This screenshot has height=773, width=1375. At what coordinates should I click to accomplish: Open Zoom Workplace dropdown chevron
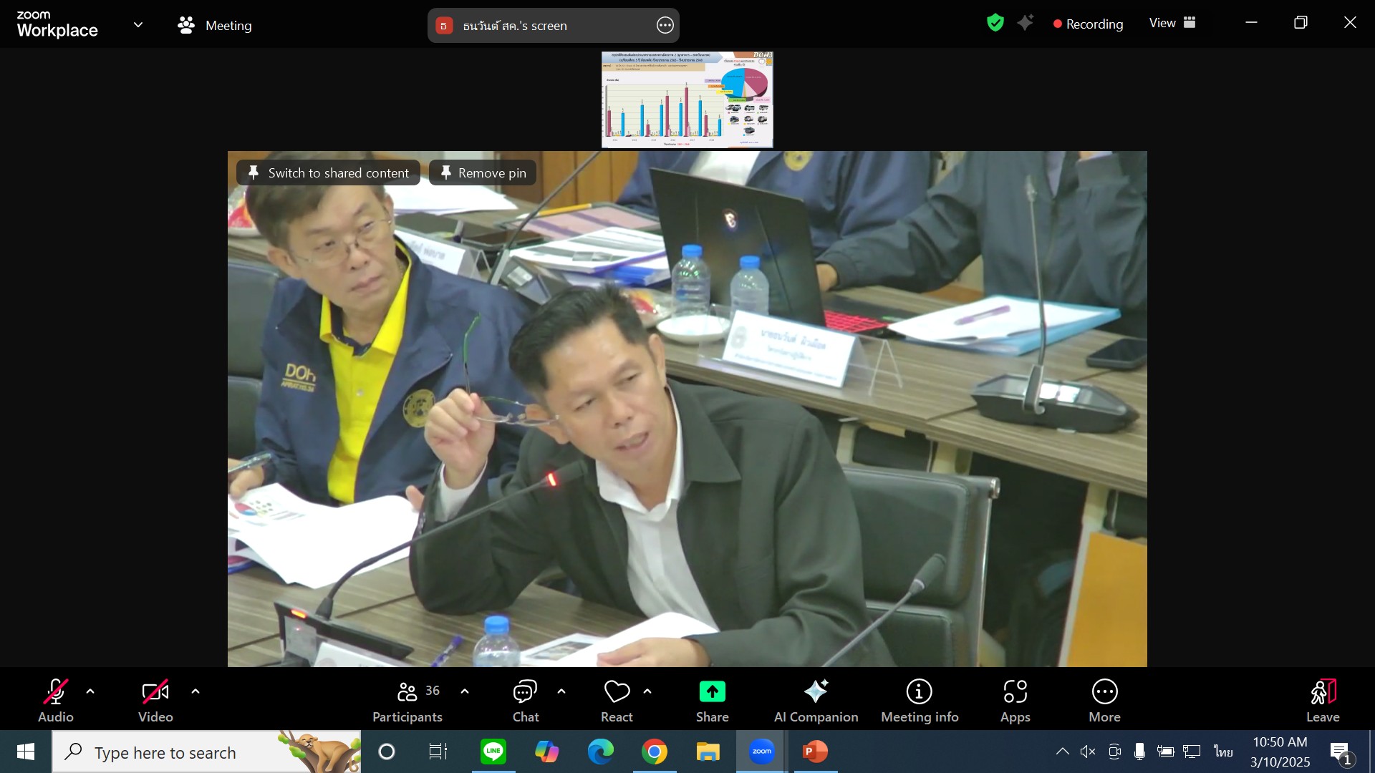click(x=138, y=25)
